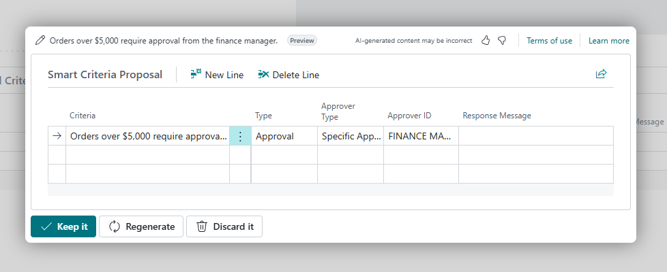Image resolution: width=667 pixels, height=272 pixels.
Task: Give thumbs down feedback
Action: point(502,41)
